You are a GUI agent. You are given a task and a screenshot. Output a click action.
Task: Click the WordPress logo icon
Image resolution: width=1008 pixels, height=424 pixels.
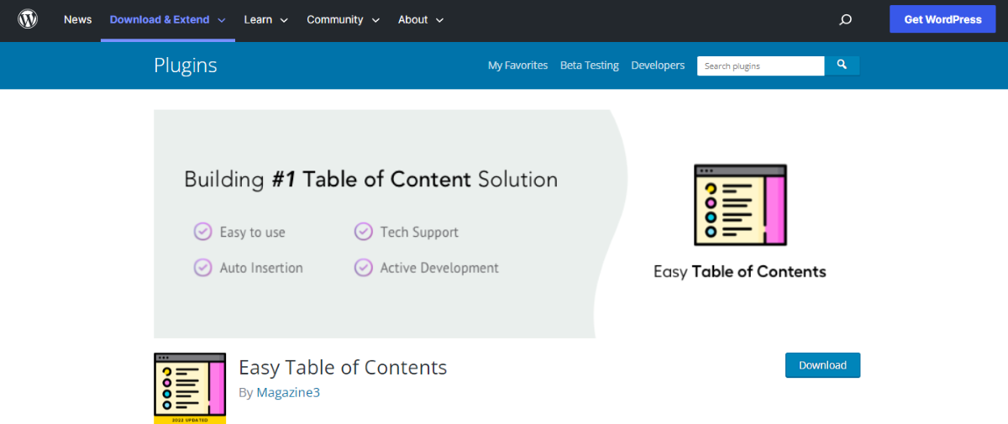point(28,19)
